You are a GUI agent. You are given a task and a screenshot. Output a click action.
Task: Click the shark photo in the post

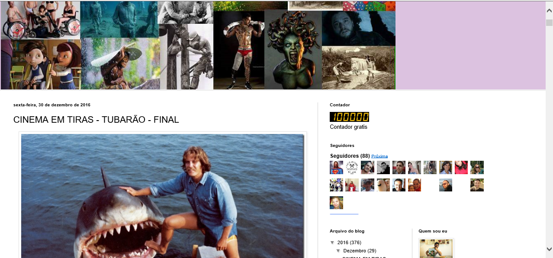click(163, 196)
